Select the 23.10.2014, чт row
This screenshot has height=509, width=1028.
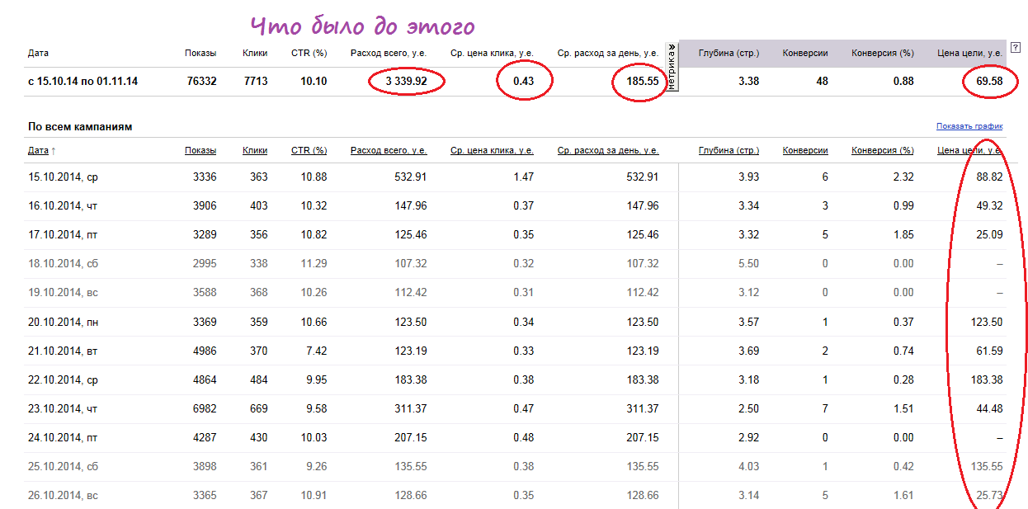pos(63,408)
